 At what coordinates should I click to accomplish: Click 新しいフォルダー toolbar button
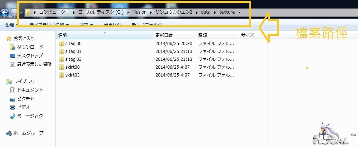[x=149, y=25]
